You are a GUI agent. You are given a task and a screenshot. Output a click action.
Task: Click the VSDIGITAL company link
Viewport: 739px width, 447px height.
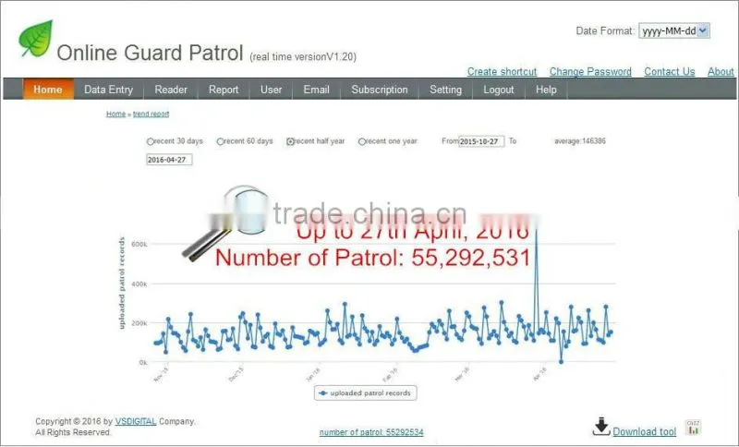tap(135, 421)
